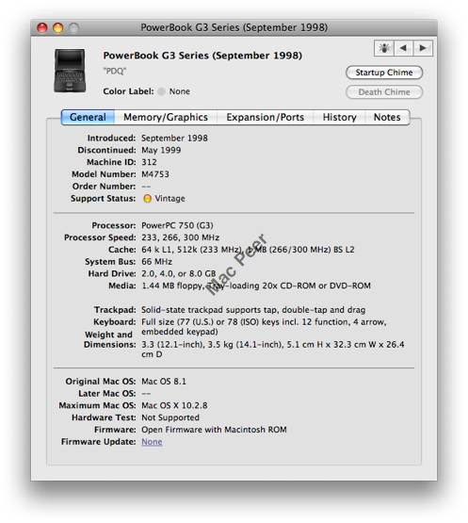Minimize window using the yellow button

58,27
